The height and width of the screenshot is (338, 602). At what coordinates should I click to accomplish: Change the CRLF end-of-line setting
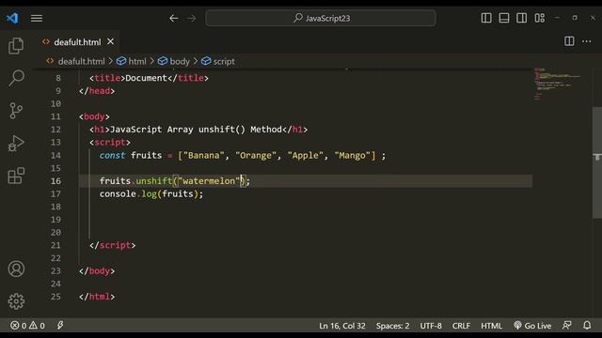point(461,326)
